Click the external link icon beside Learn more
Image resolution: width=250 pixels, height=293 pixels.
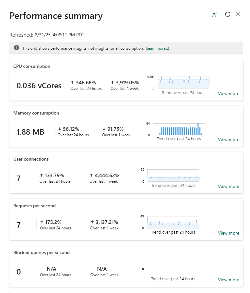click(167, 48)
